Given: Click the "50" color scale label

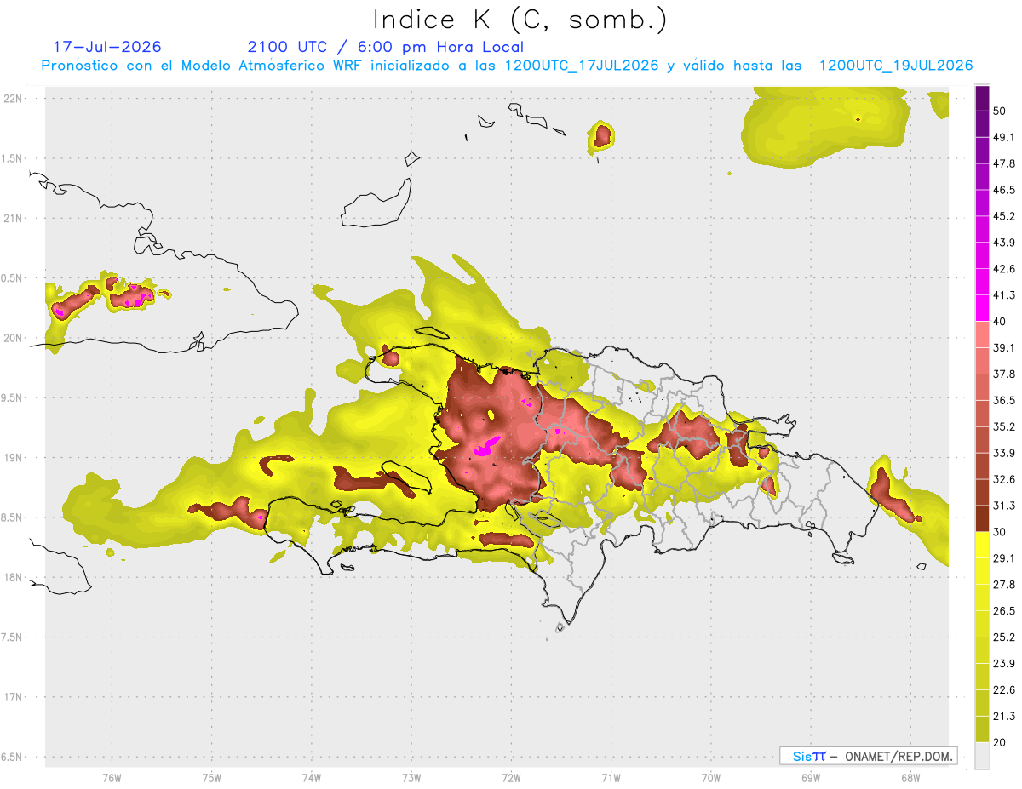Looking at the screenshot, I should [x=1001, y=111].
